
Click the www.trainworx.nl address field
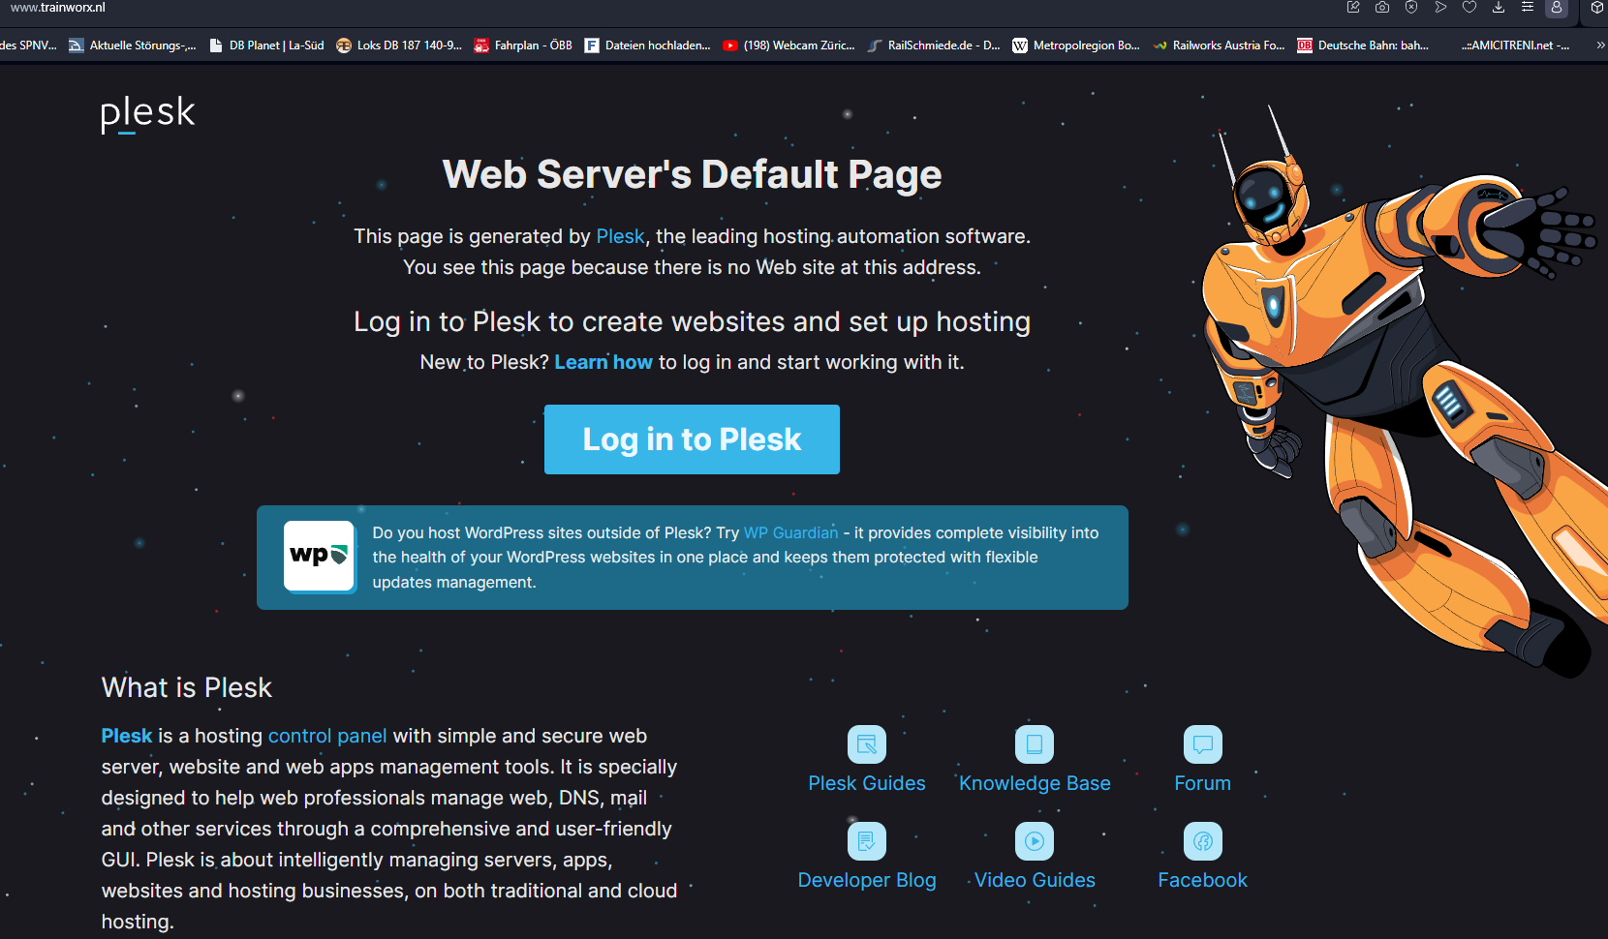pos(58,8)
